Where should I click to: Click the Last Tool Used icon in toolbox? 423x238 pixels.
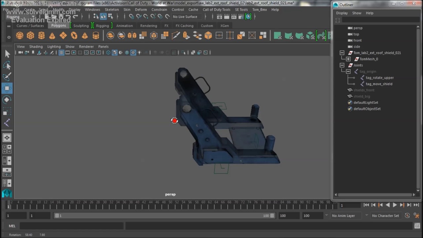[7, 123]
